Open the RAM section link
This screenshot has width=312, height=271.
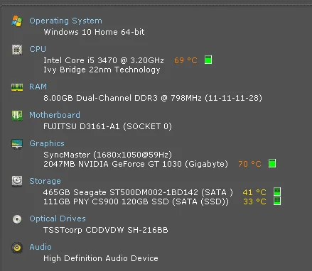(38, 87)
